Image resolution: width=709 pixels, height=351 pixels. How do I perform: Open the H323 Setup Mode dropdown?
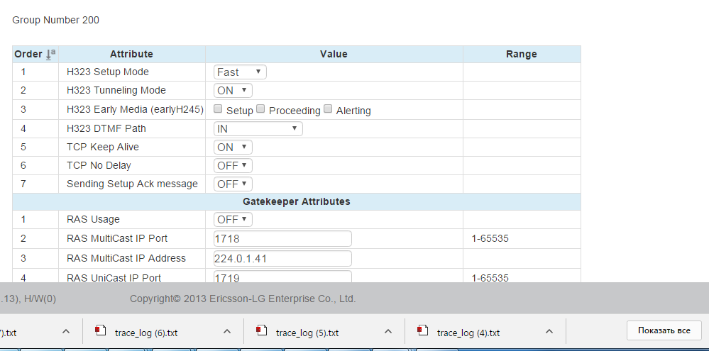[240, 72]
